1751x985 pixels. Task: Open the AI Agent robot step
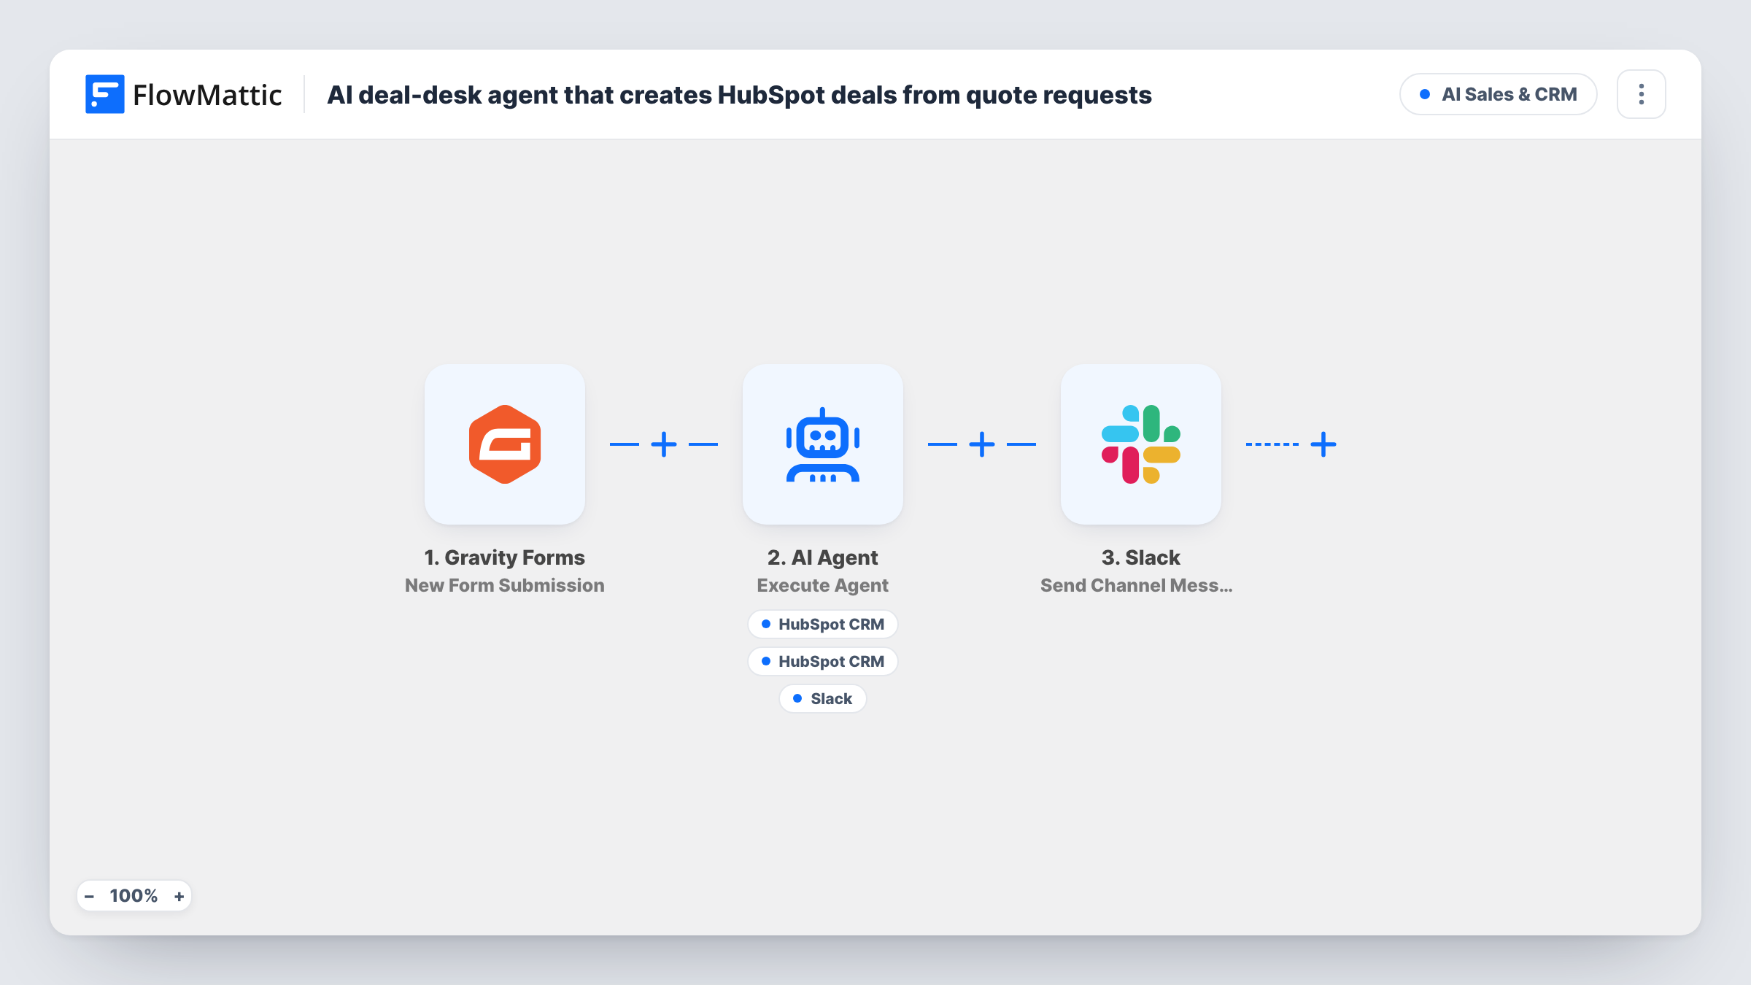tap(823, 444)
